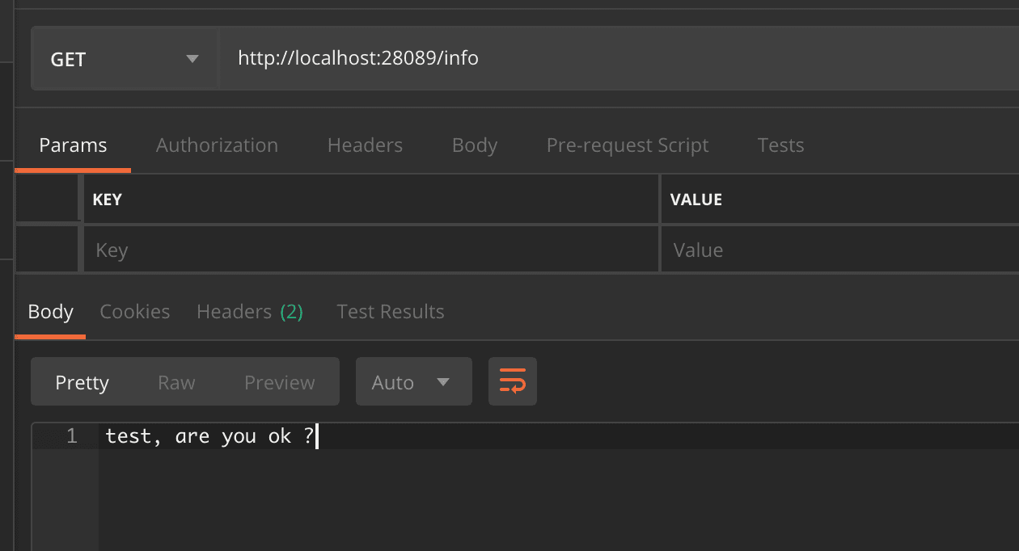Switch to the Tests tab

pyautogui.click(x=780, y=145)
